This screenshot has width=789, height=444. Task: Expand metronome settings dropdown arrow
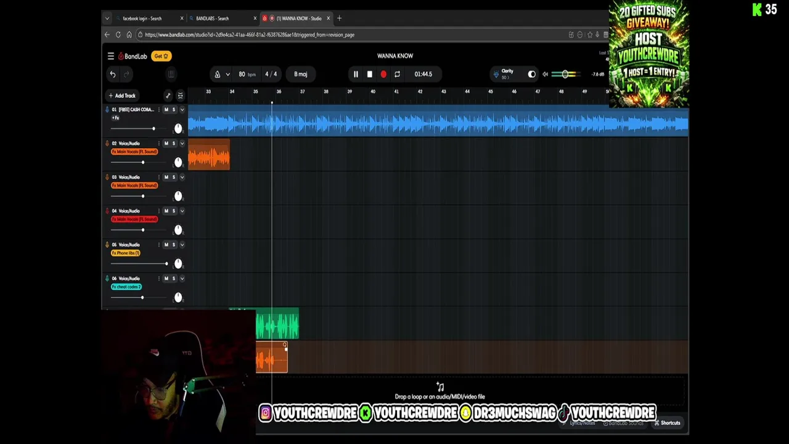coord(227,74)
